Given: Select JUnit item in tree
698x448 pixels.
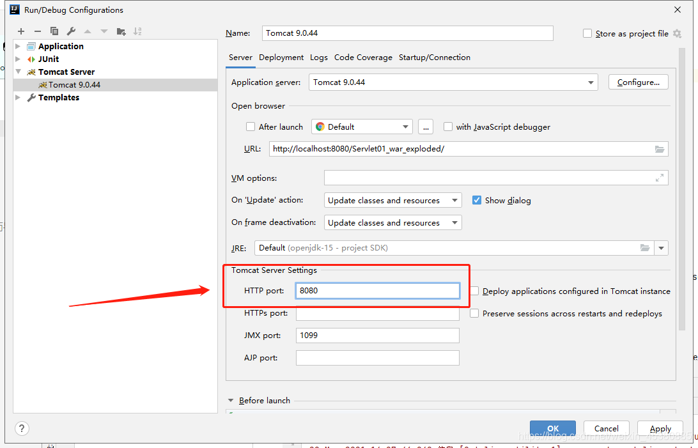Looking at the screenshot, I should click(48, 59).
